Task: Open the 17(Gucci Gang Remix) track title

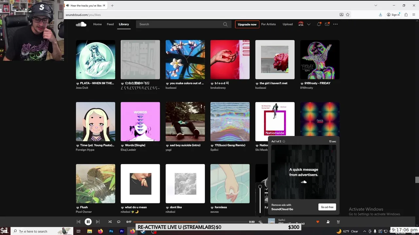Action: coord(229,145)
